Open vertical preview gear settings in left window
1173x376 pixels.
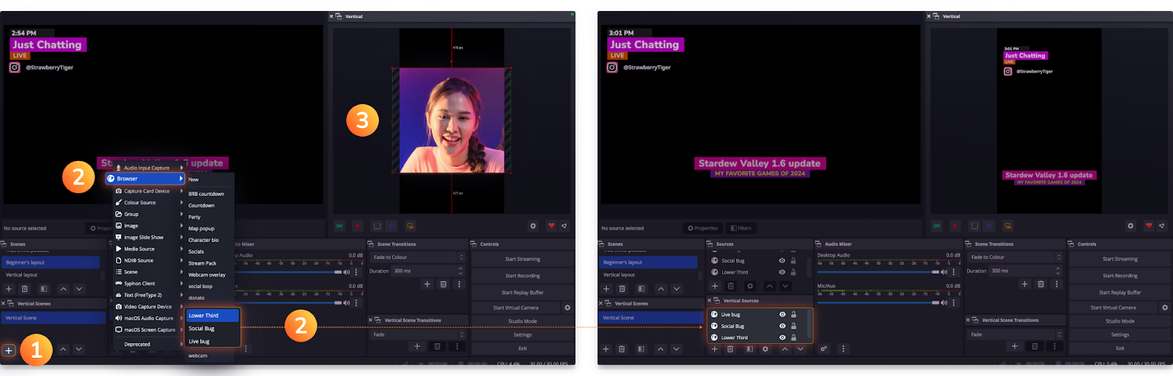point(533,226)
